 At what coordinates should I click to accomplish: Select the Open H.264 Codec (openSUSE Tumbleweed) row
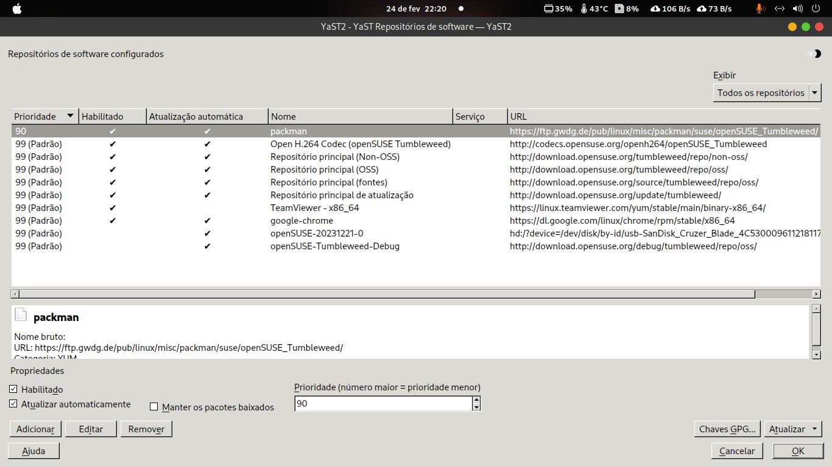(x=416, y=144)
